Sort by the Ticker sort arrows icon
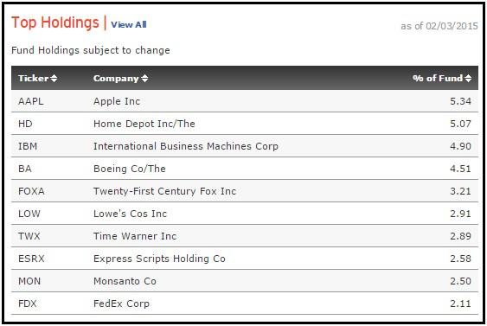The height and width of the screenshot is (326, 487). pos(54,78)
